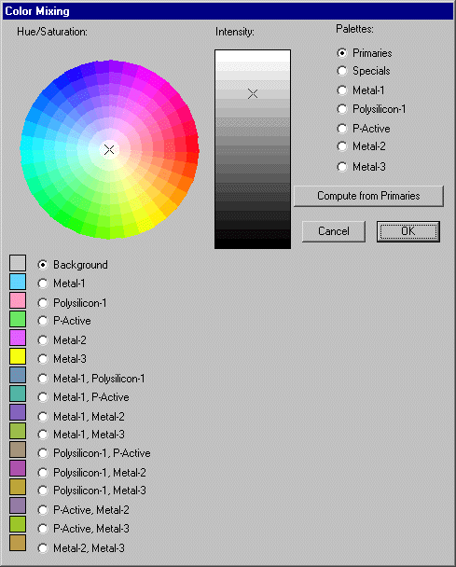Viewport: 456px width, 567px height.
Task: Click the mauve P-Active, Metal-2 swatch
Action: click(x=18, y=505)
